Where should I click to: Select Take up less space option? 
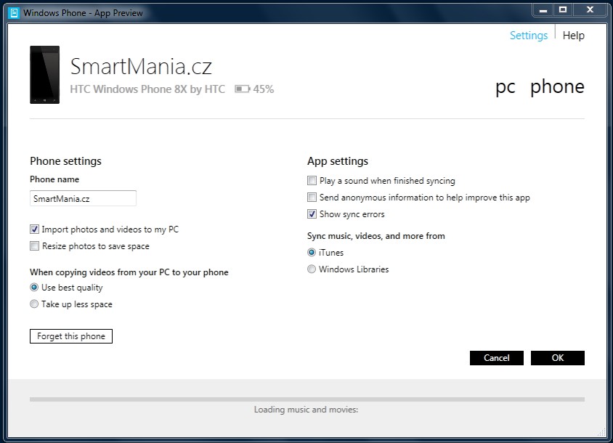34,304
